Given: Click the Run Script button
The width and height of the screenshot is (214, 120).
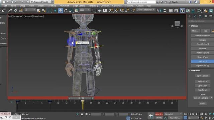Looking at the screenshot, I should click(202, 90).
